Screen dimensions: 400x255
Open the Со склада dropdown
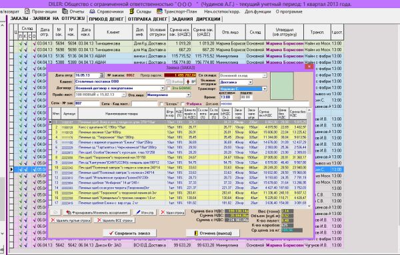pos(265,75)
